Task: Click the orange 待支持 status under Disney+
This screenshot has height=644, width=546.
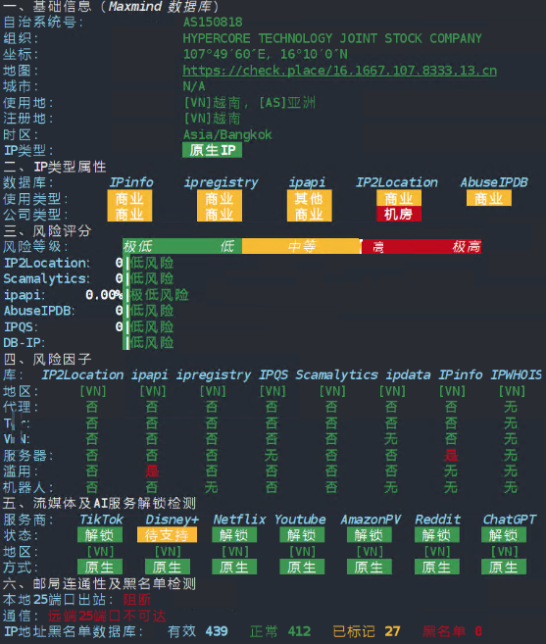Action: (x=167, y=535)
